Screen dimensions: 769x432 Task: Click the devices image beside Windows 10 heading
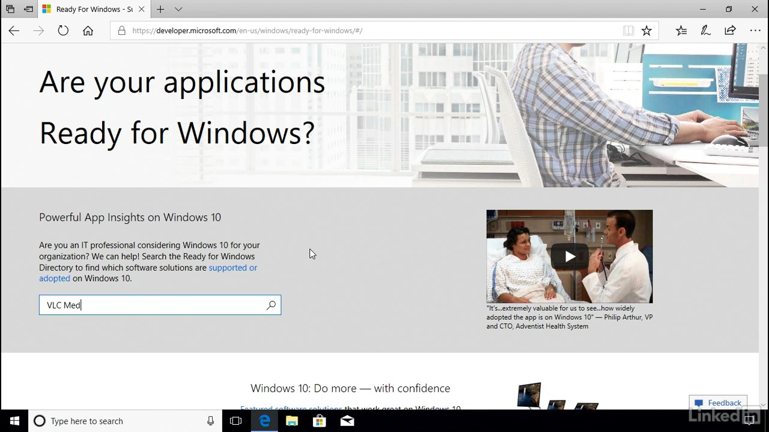tap(558, 396)
